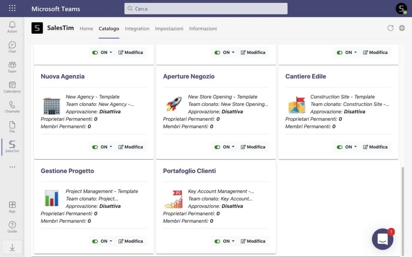Image resolution: width=412 pixels, height=257 pixels.
Task: Expand ON dropdown arrow for Cantiere Edile
Action: tap(356, 147)
